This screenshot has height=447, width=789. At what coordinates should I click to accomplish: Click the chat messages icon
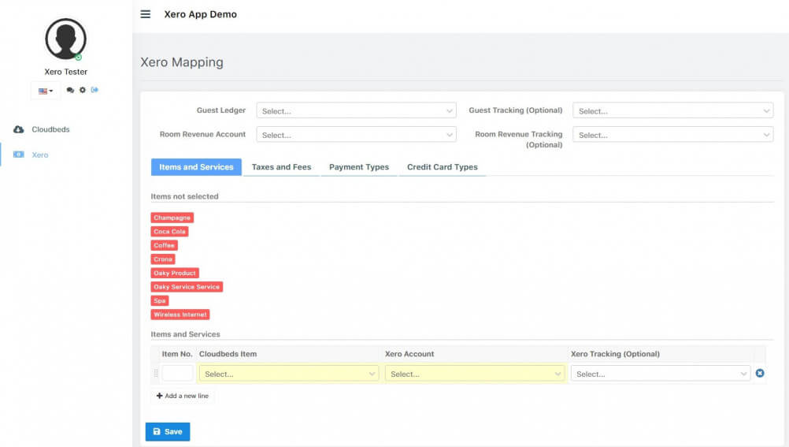tap(70, 91)
